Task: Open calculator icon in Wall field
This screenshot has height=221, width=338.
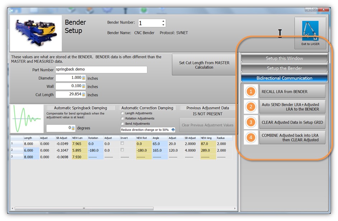Action: pyautogui.click(x=84, y=86)
